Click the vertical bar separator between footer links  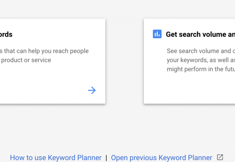click(106, 158)
